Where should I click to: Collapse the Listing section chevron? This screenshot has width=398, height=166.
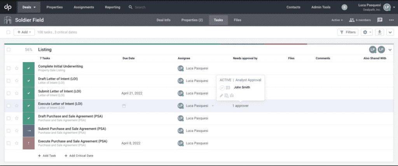390,50
